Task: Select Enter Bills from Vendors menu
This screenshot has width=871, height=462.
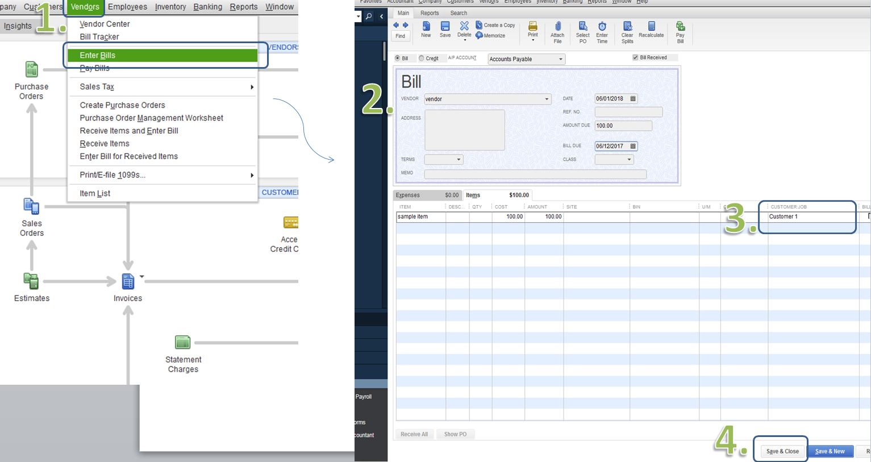Action: click(162, 55)
